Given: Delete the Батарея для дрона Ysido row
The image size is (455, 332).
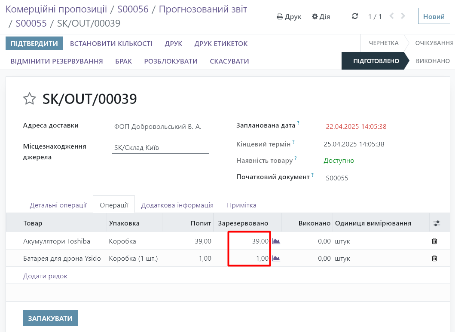Looking at the screenshot, I should [x=434, y=259].
